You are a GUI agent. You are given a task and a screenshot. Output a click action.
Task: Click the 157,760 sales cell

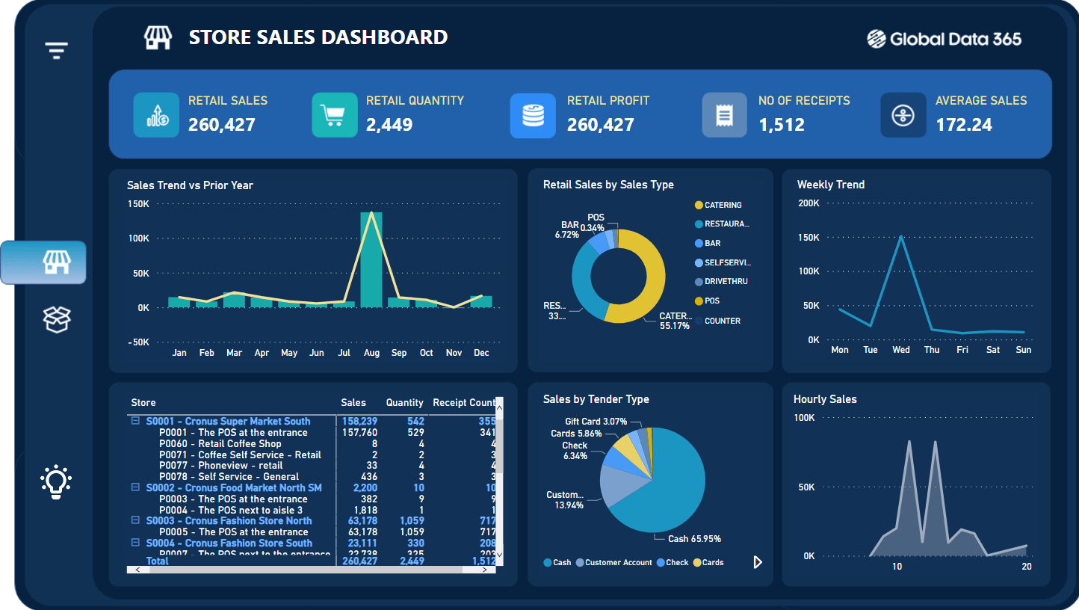tap(359, 432)
